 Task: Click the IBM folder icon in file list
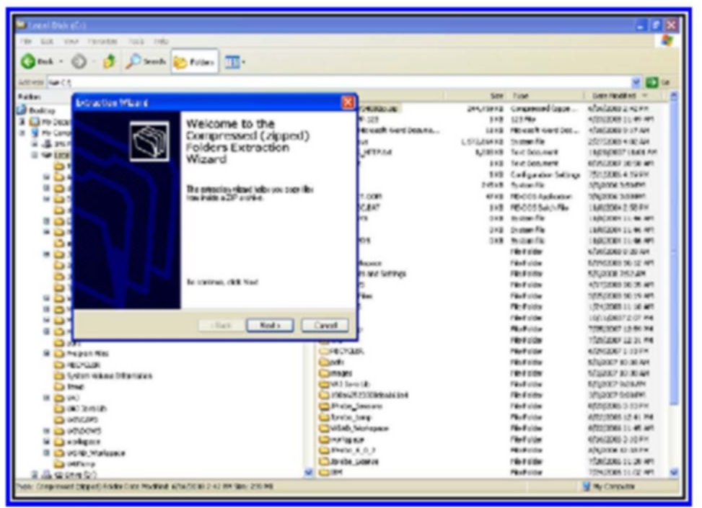pos(324,472)
